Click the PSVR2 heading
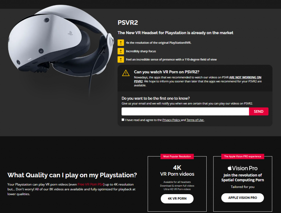Viewport: 281px width, 213px height. [128, 23]
